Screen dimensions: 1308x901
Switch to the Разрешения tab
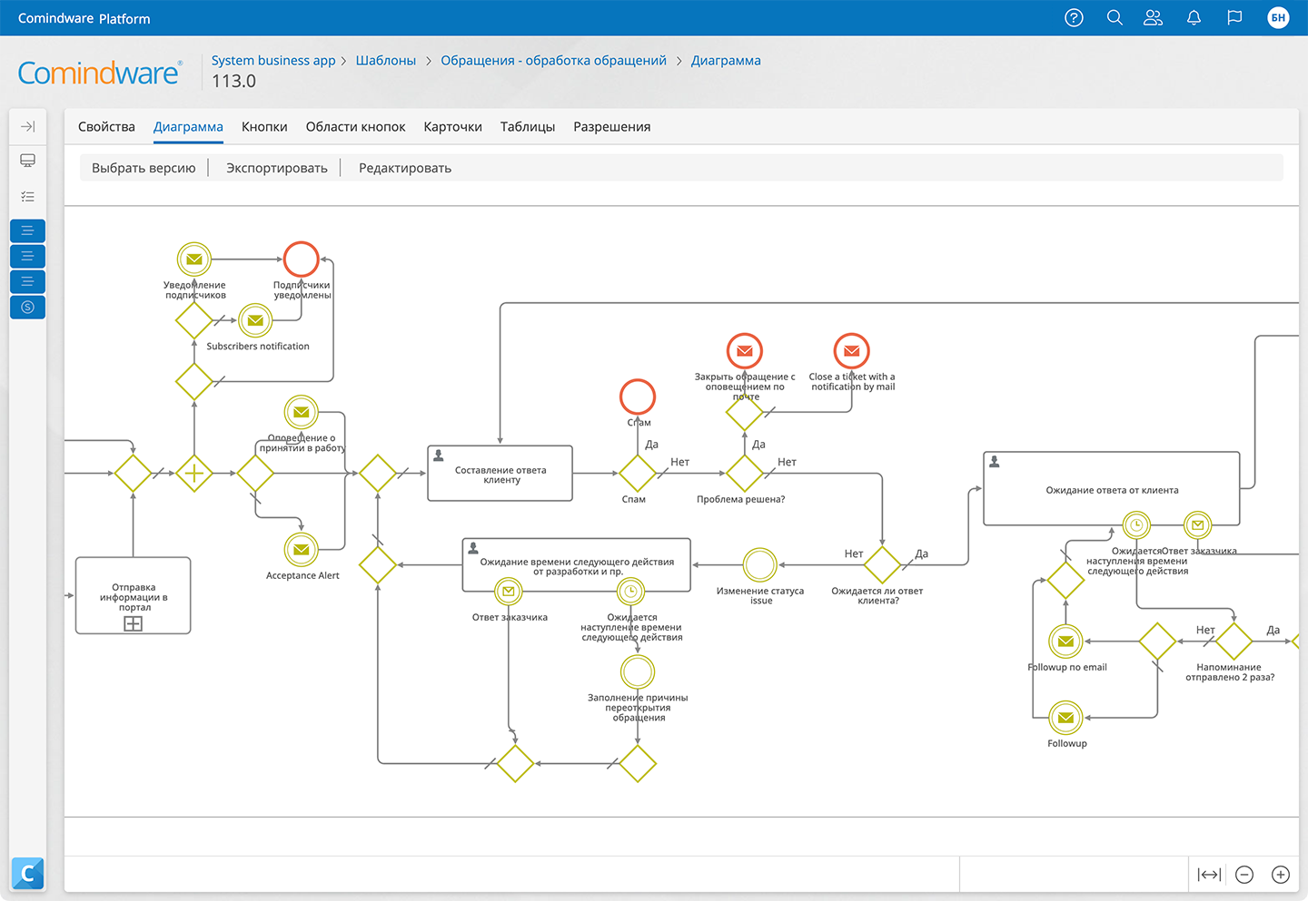click(x=612, y=127)
